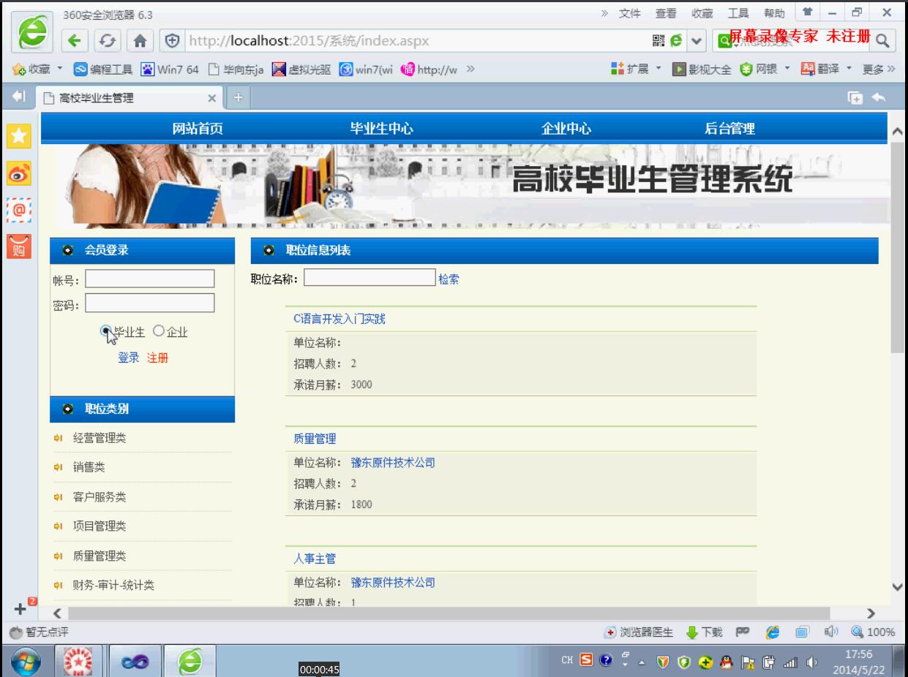Toggle the browser mute speaker icon in status bar
This screenshot has width=908, height=677.
832,632
